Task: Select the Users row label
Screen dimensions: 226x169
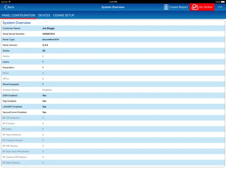Action: point(6,62)
